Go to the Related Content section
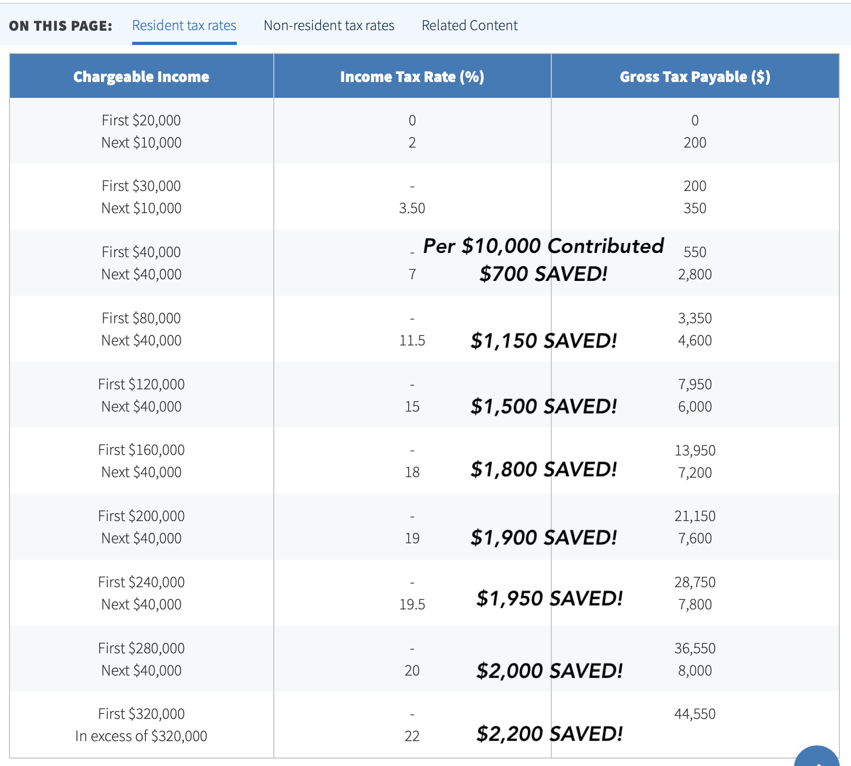Screen dimensions: 851x766 point(469,25)
